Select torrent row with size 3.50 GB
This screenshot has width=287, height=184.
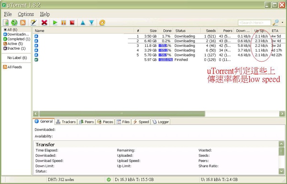(x=159, y=36)
